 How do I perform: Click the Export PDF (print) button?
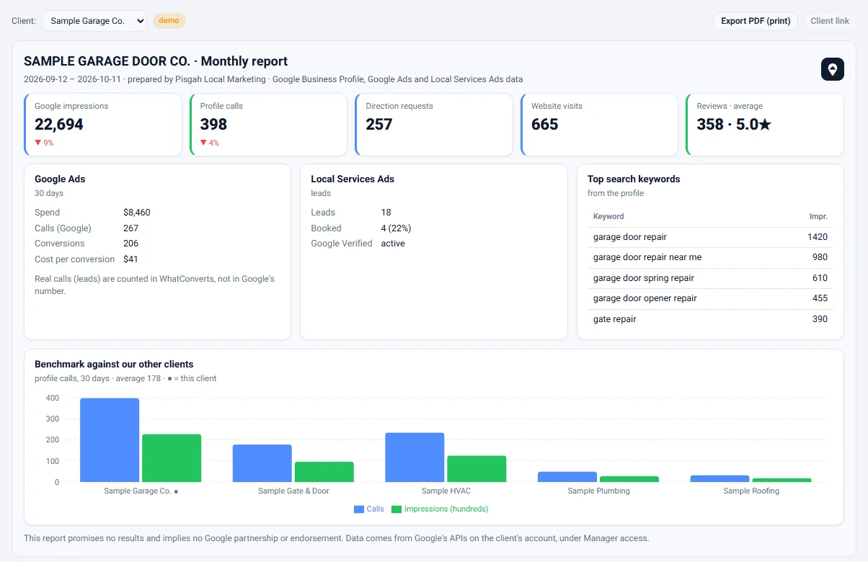coord(756,21)
